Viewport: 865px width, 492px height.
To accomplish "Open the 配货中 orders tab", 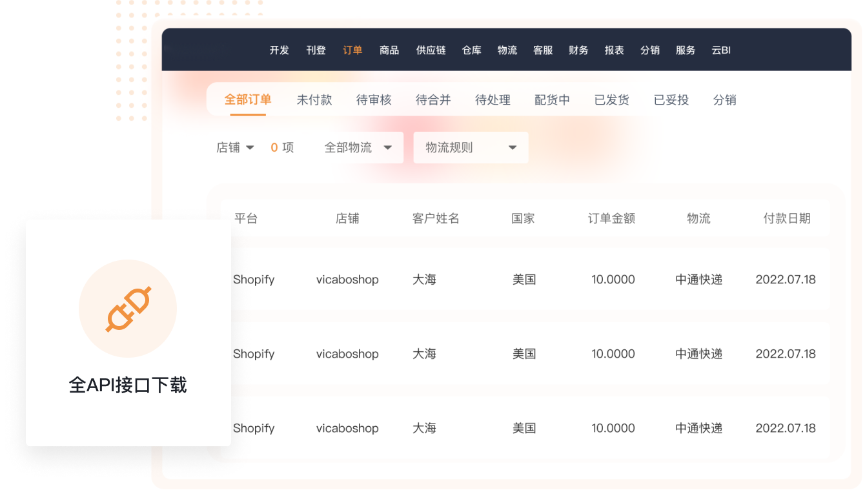I will tap(552, 100).
